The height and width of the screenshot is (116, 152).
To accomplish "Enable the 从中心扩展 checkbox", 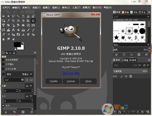I will [3, 69].
